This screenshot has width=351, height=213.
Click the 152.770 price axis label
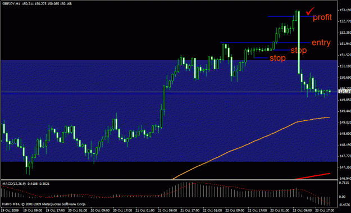(345, 21)
